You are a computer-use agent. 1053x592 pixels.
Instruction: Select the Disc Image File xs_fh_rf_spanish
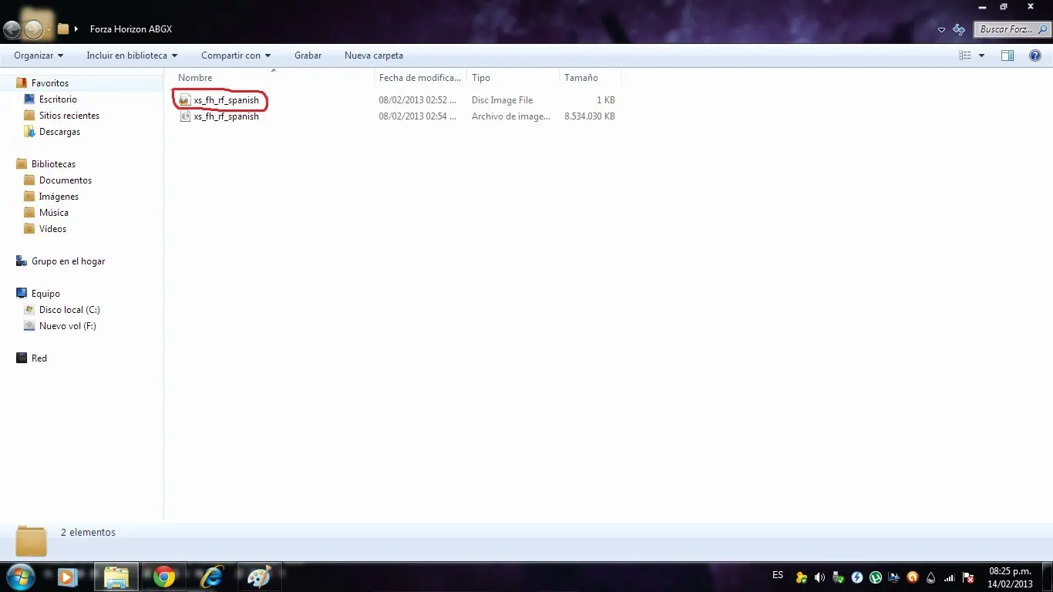[226, 100]
